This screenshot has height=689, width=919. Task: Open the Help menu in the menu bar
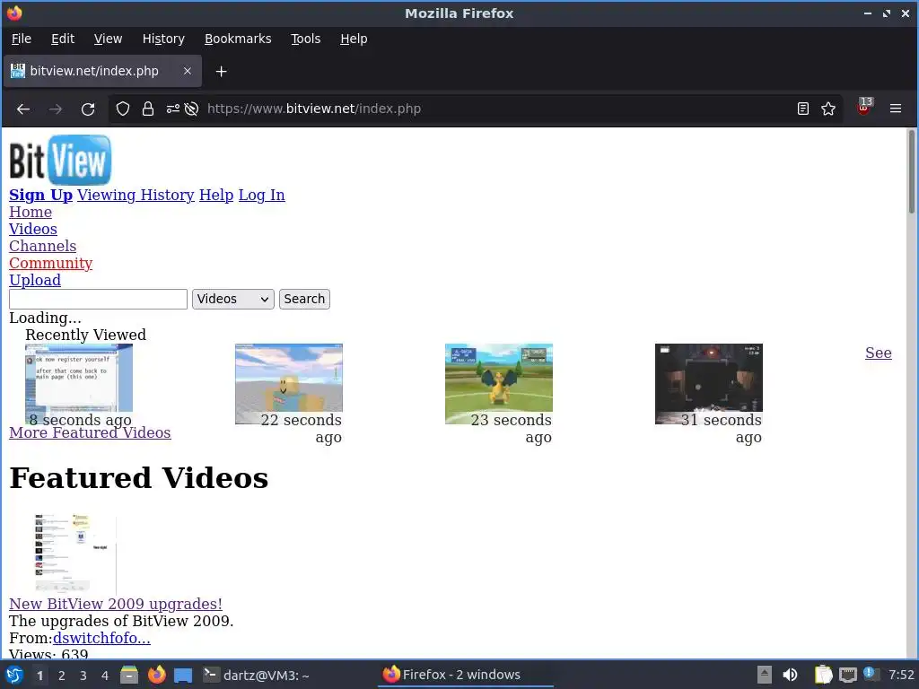pos(354,39)
